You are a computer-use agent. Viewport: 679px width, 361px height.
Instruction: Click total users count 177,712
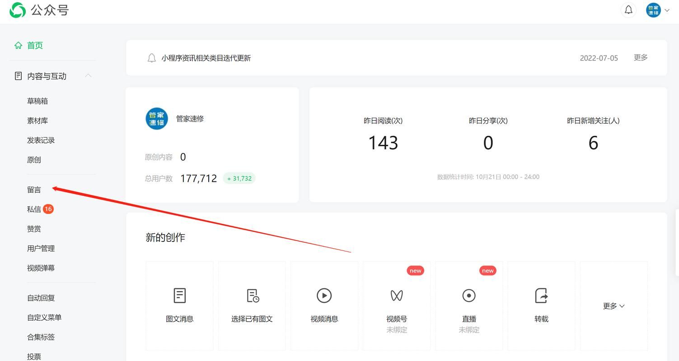tap(198, 178)
